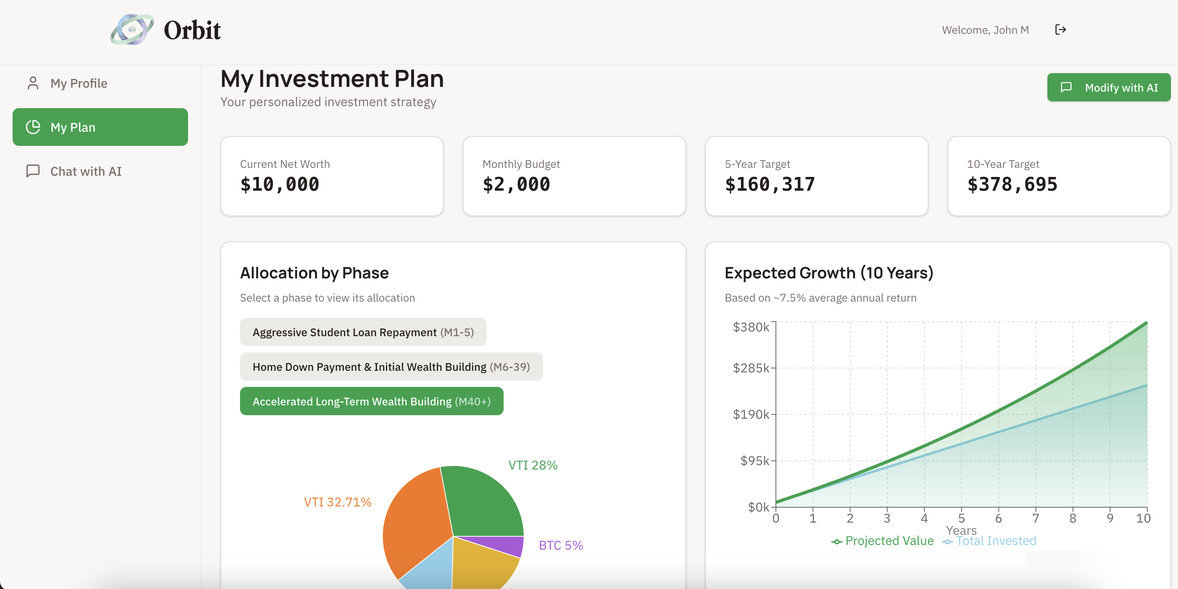This screenshot has height=589, width=1178.
Task: Click the Monthly Budget $2,000 card
Action: tap(574, 176)
